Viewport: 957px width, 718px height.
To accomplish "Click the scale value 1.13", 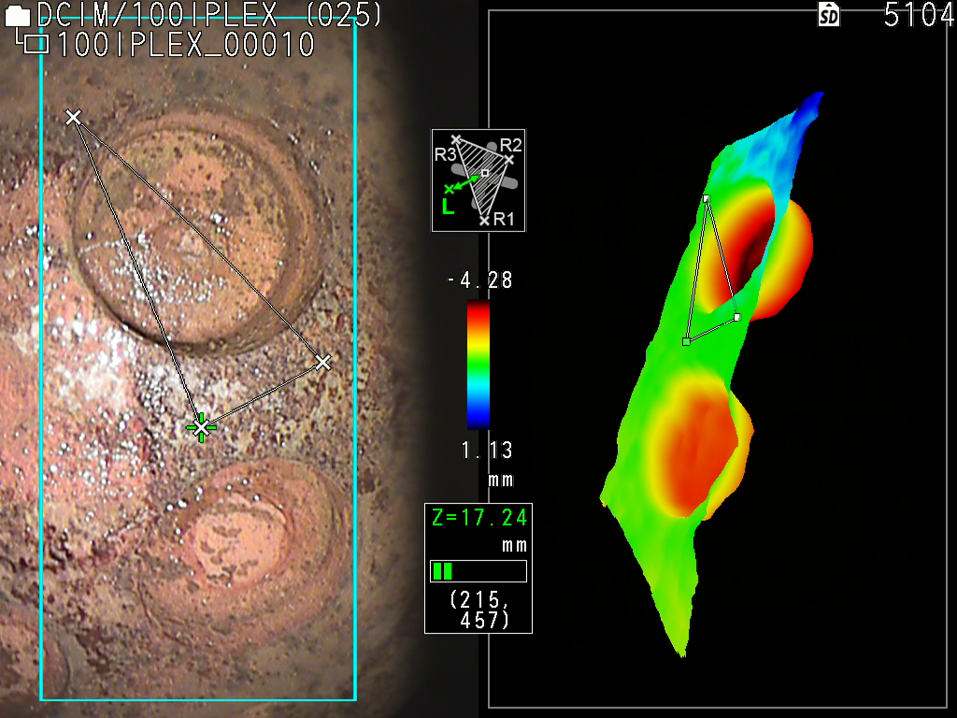I will point(486,451).
